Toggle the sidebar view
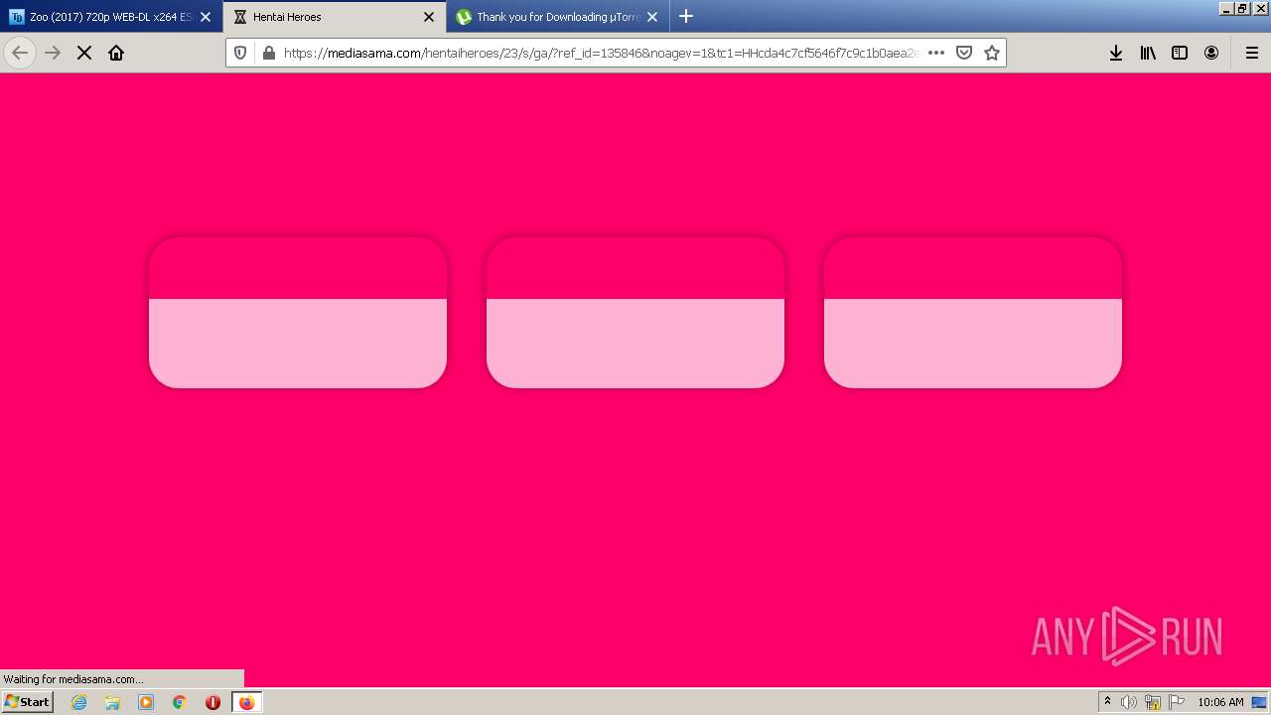 pyautogui.click(x=1180, y=53)
